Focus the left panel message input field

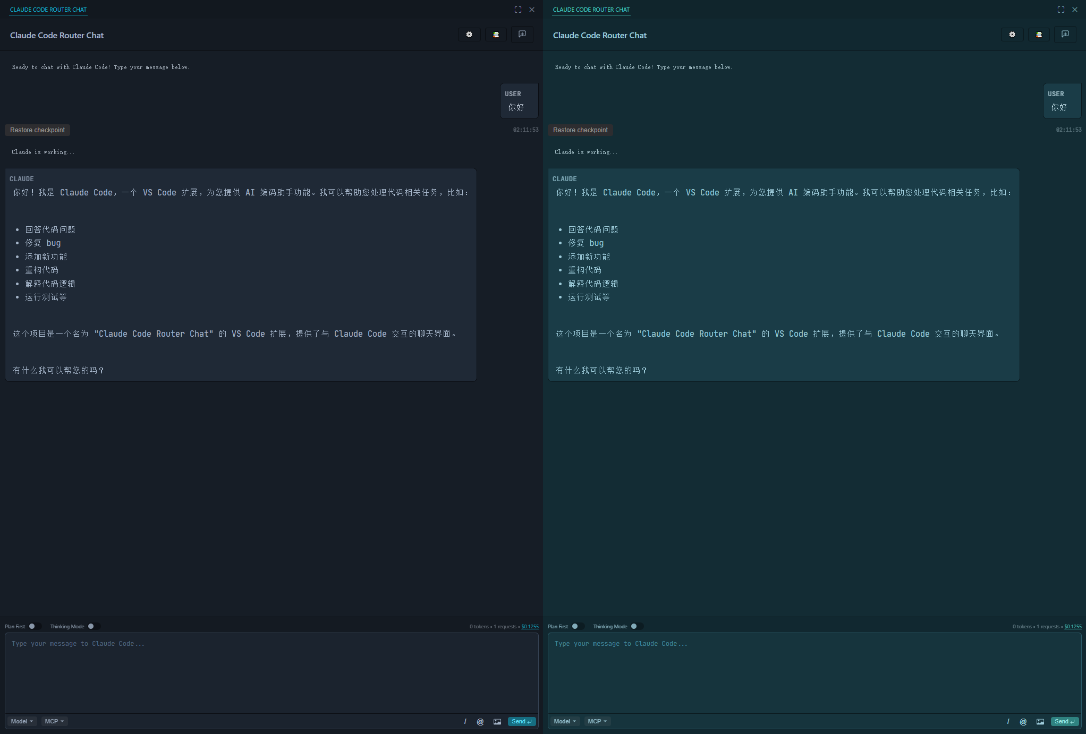tap(271, 673)
